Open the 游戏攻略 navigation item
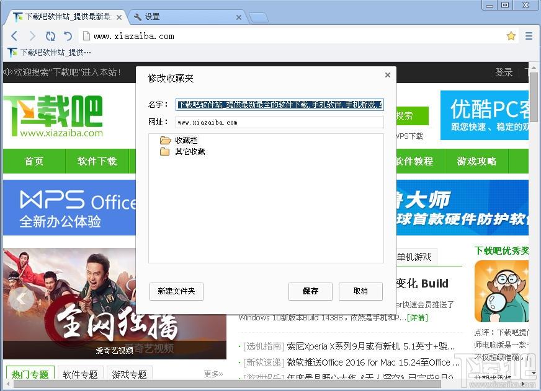 pos(477,161)
